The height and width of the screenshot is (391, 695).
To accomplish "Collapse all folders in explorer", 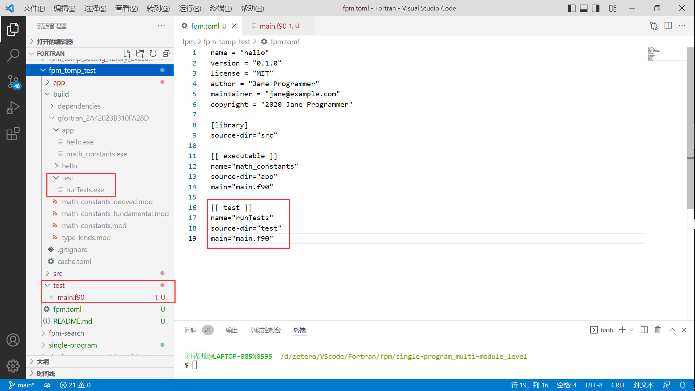I will point(166,54).
